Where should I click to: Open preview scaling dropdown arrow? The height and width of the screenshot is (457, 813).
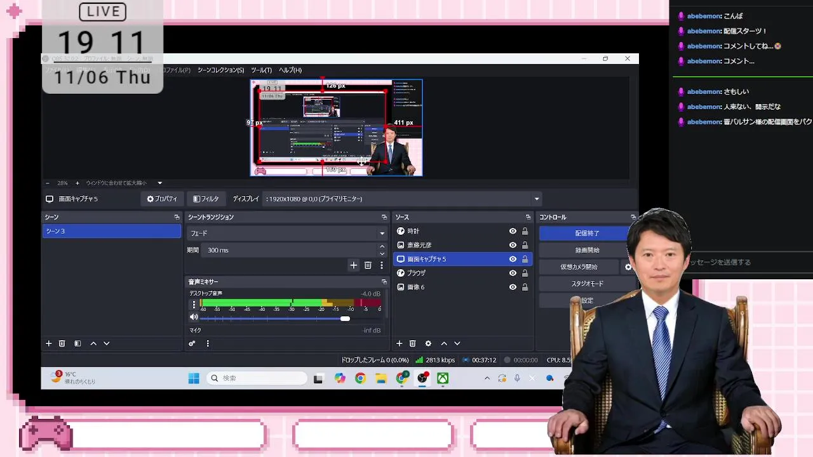click(x=160, y=183)
